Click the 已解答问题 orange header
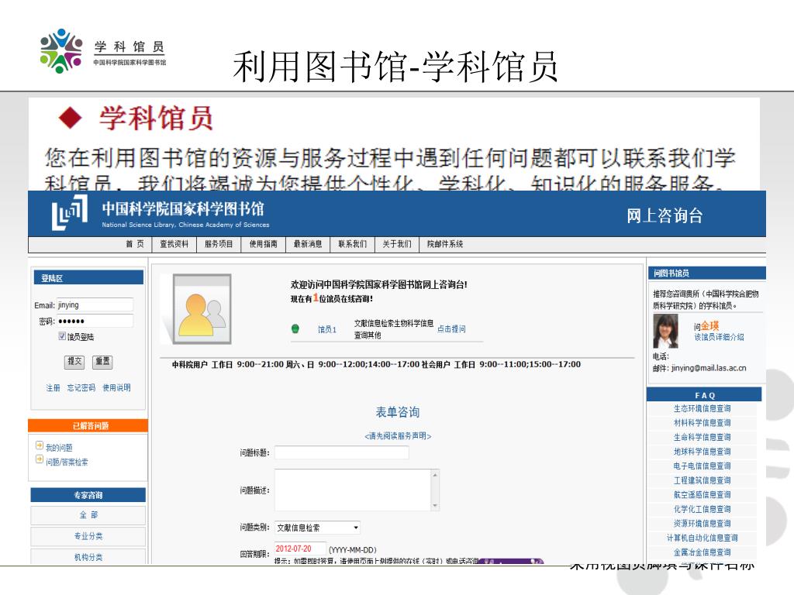The image size is (794, 595). 88,425
